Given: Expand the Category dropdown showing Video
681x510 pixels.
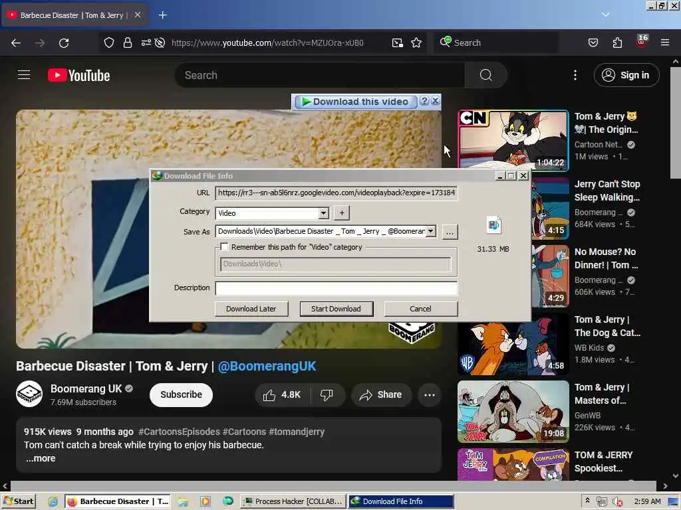Looking at the screenshot, I should pos(323,213).
